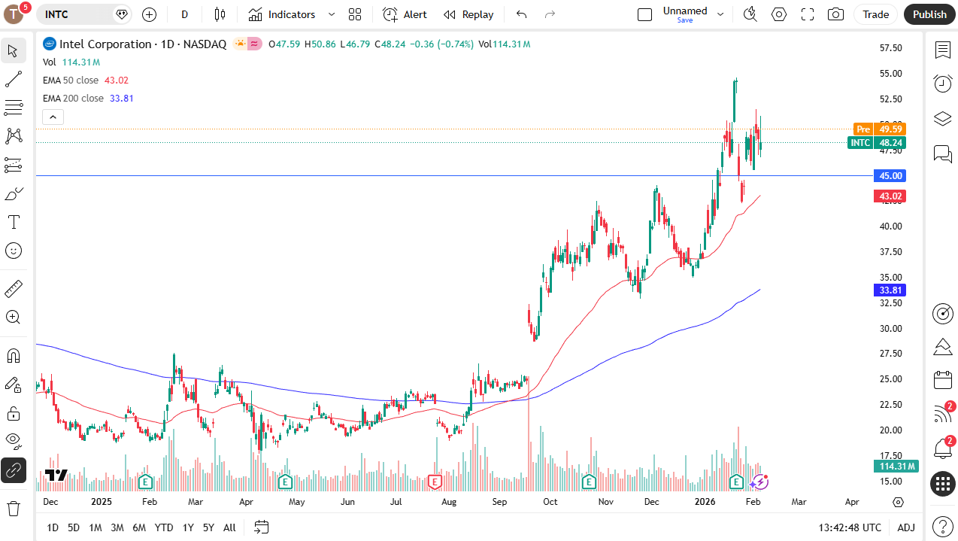Select the 5Y date range
The height and width of the screenshot is (541, 958).
(x=208, y=527)
